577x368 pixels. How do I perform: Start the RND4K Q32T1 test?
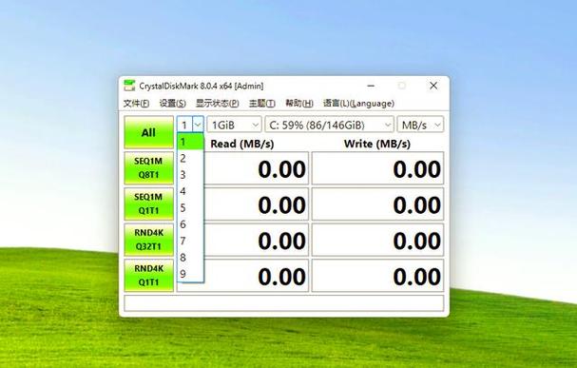148,240
